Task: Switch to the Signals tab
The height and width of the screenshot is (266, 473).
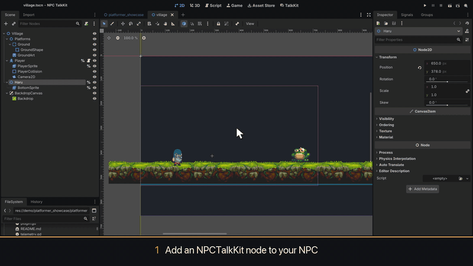Action: tap(407, 15)
